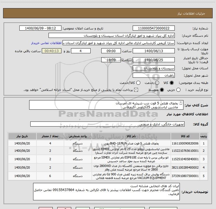Select the کالا category radio button

pyautogui.click(x=172, y=83)
